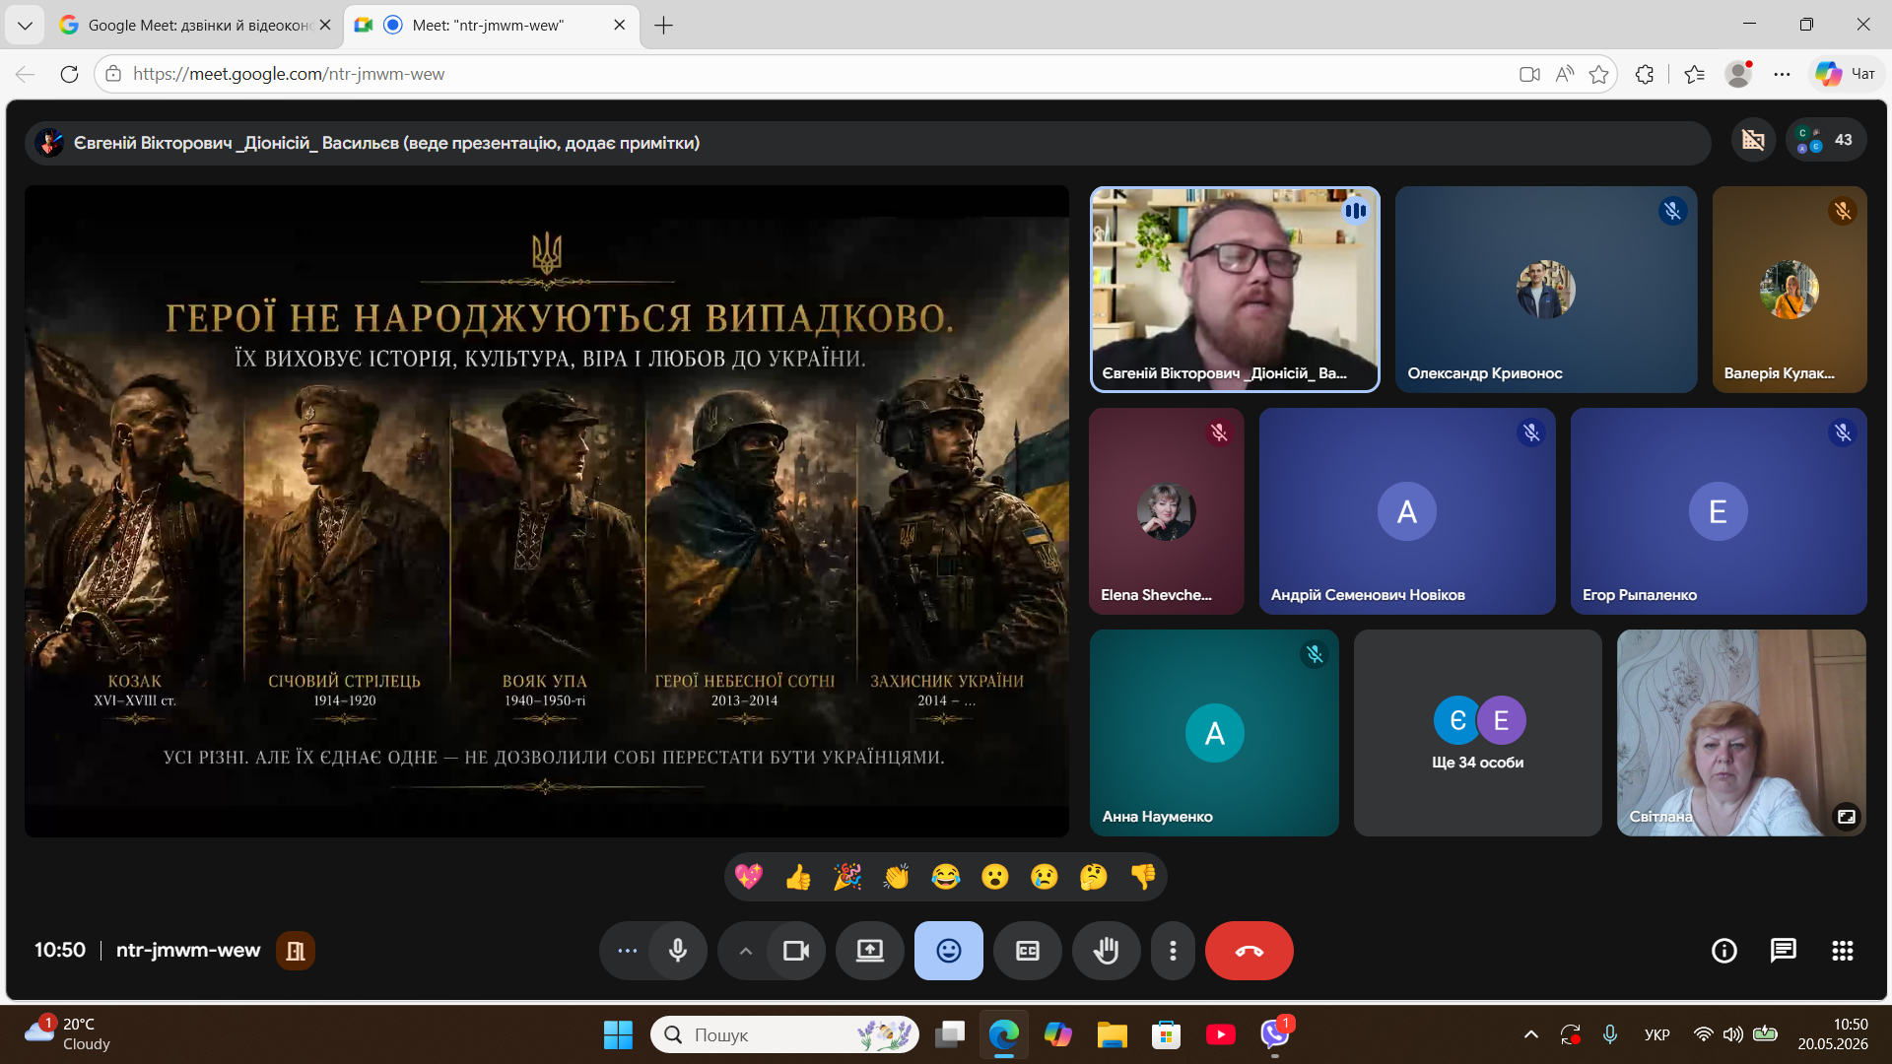Send the thumbs up reaction
1892x1064 pixels.
tap(798, 877)
